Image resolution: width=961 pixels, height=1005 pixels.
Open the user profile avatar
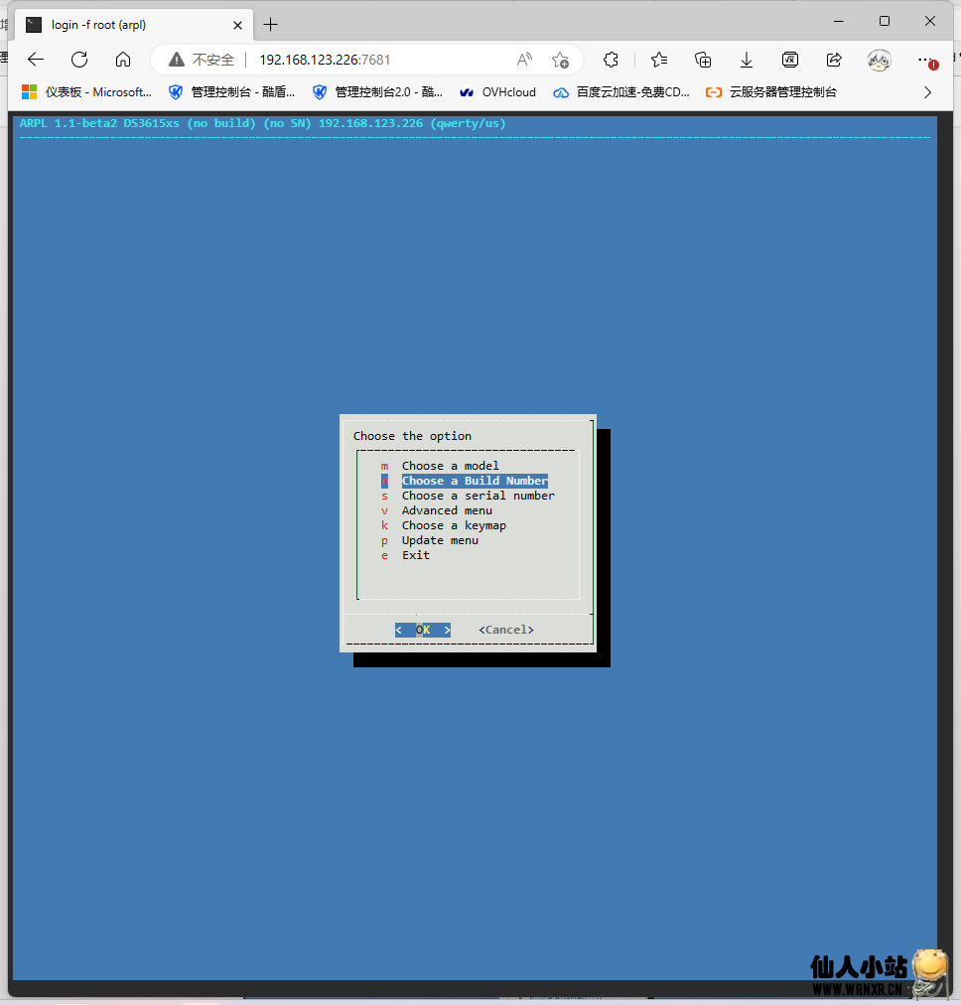pos(879,60)
